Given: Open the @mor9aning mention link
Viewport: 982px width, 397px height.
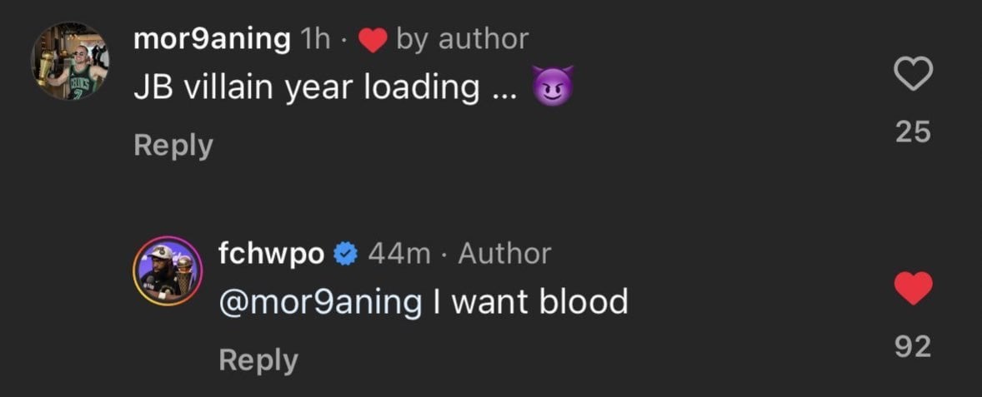Looking at the screenshot, I should click(320, 301).
